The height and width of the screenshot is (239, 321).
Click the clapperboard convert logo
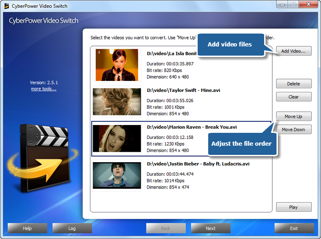[x=42, y=158]
